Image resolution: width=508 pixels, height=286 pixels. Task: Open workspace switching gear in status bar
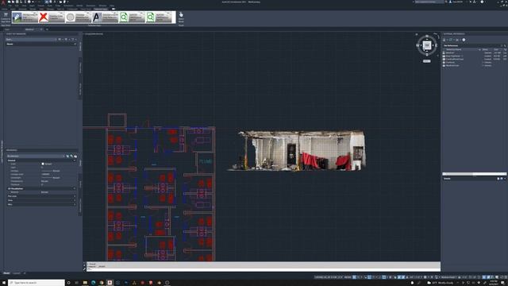tap(425, 277)
